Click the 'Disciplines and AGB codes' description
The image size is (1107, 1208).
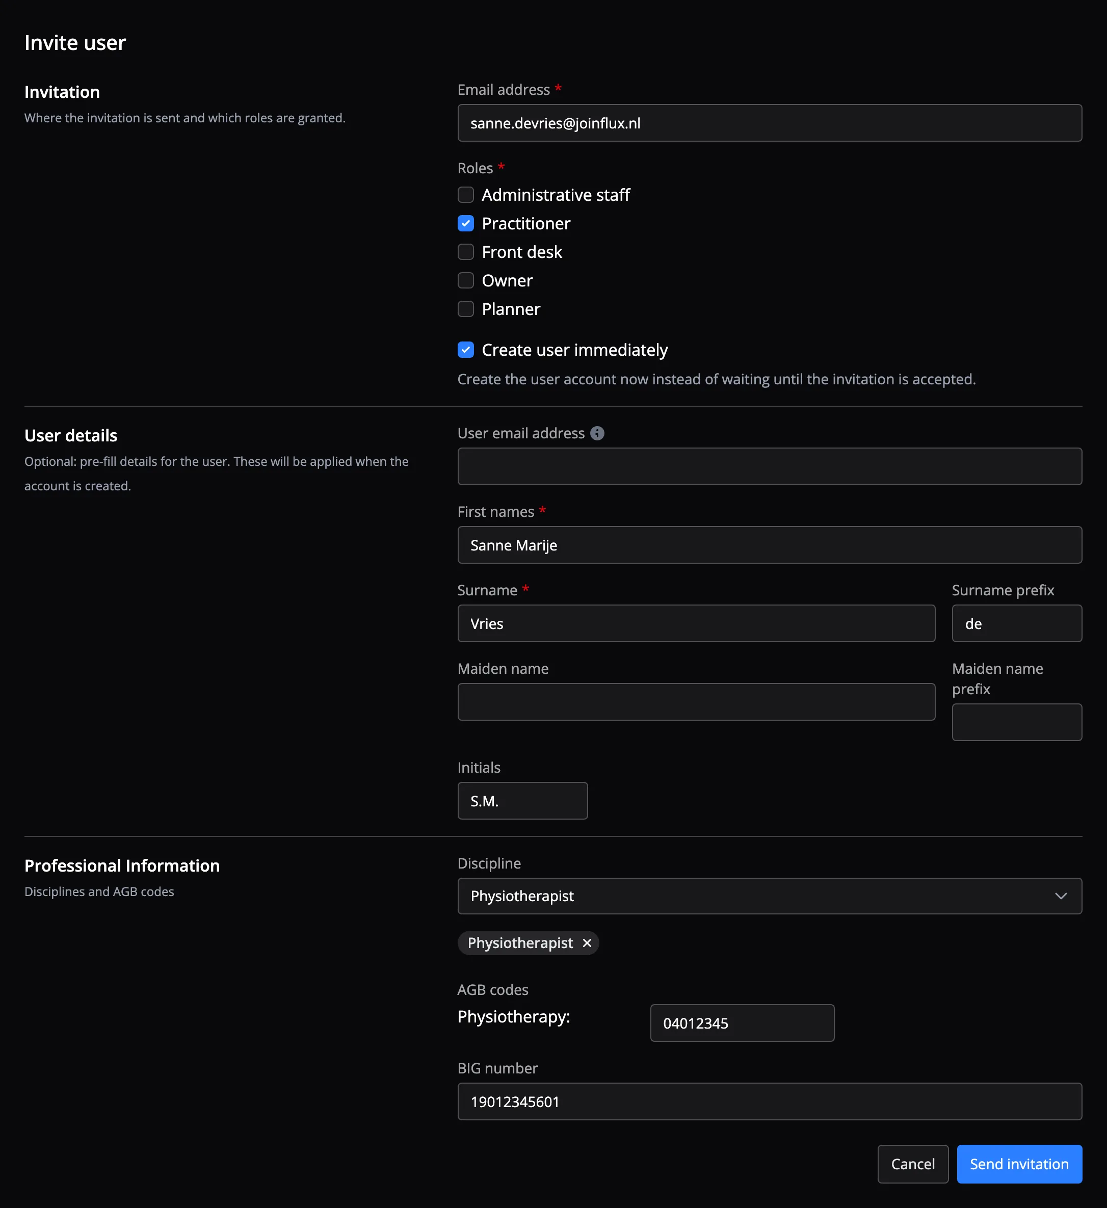click(99, 891)
